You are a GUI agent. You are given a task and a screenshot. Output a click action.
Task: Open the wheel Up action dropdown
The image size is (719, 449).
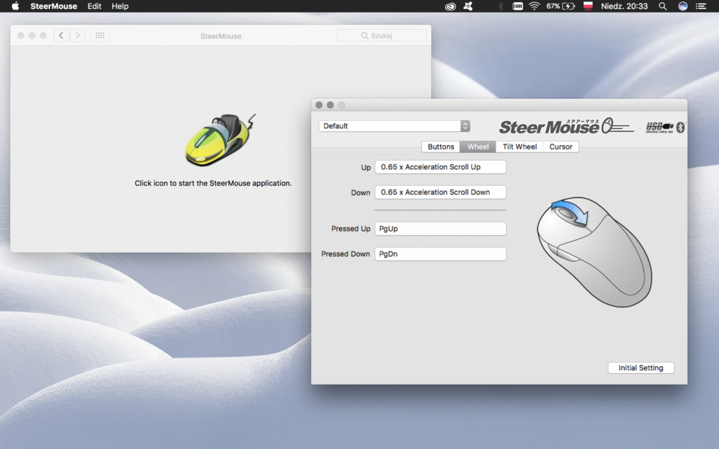point(440,167)
